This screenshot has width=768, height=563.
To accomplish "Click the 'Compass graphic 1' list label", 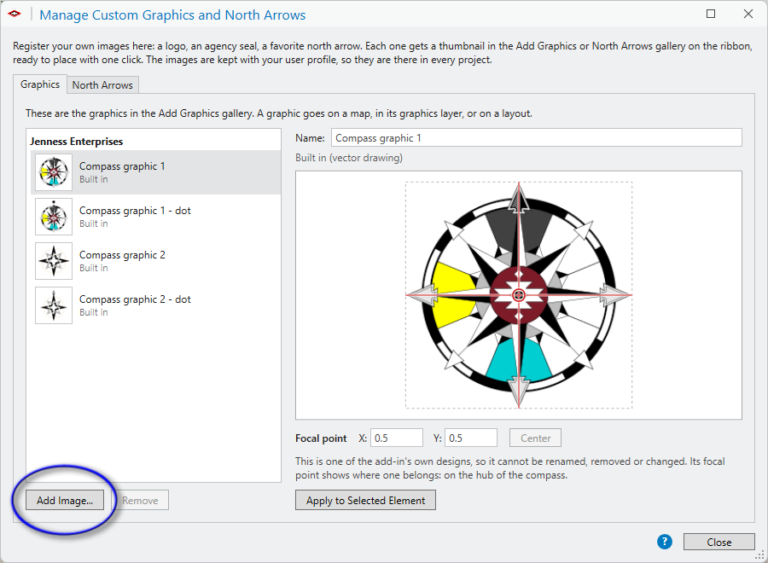I will 122,166.
